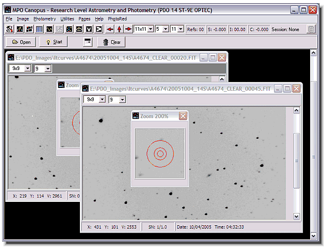The image size is (326, 249).
Task: Click the red left arrow toolbar button
Action: point(110,29)
